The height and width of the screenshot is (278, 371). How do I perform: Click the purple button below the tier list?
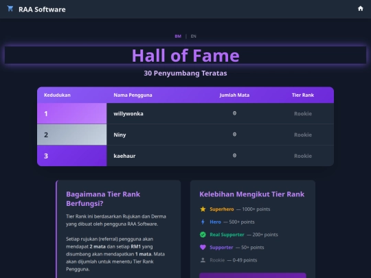(253, 275)
